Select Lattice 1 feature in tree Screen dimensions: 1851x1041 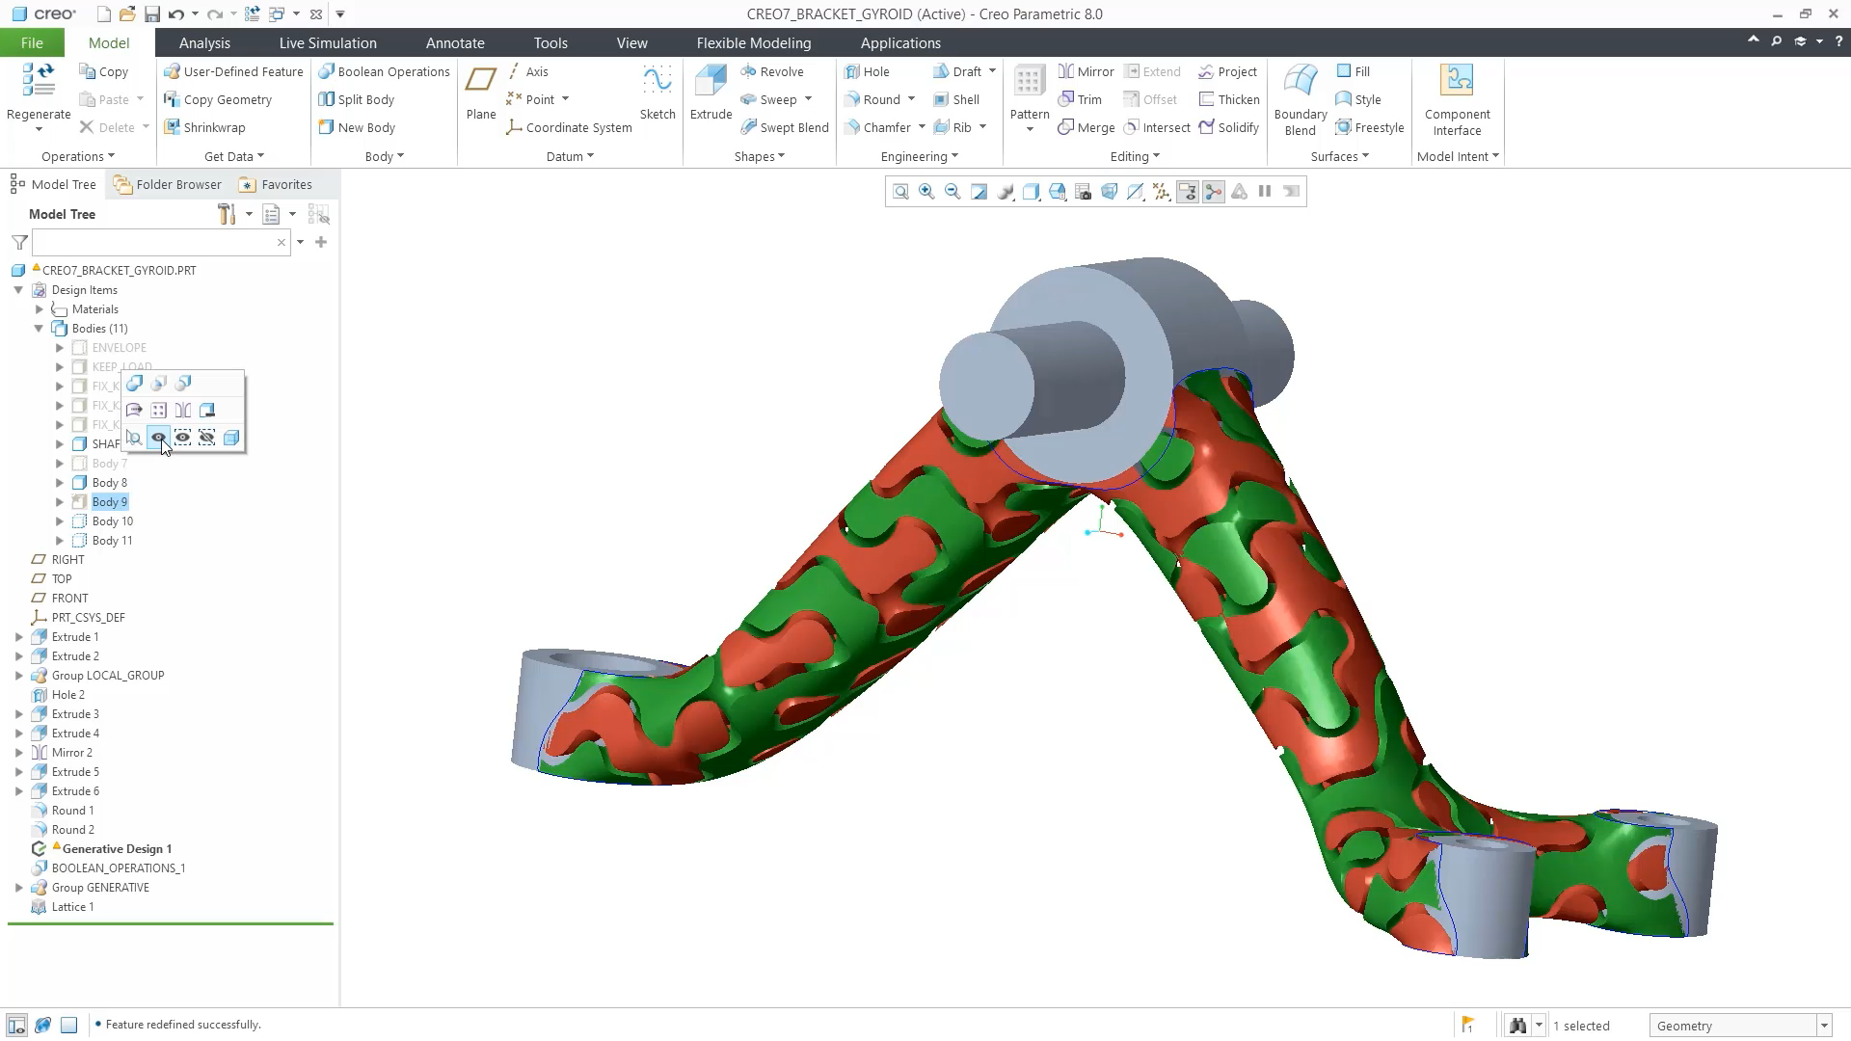coord(73,907)
